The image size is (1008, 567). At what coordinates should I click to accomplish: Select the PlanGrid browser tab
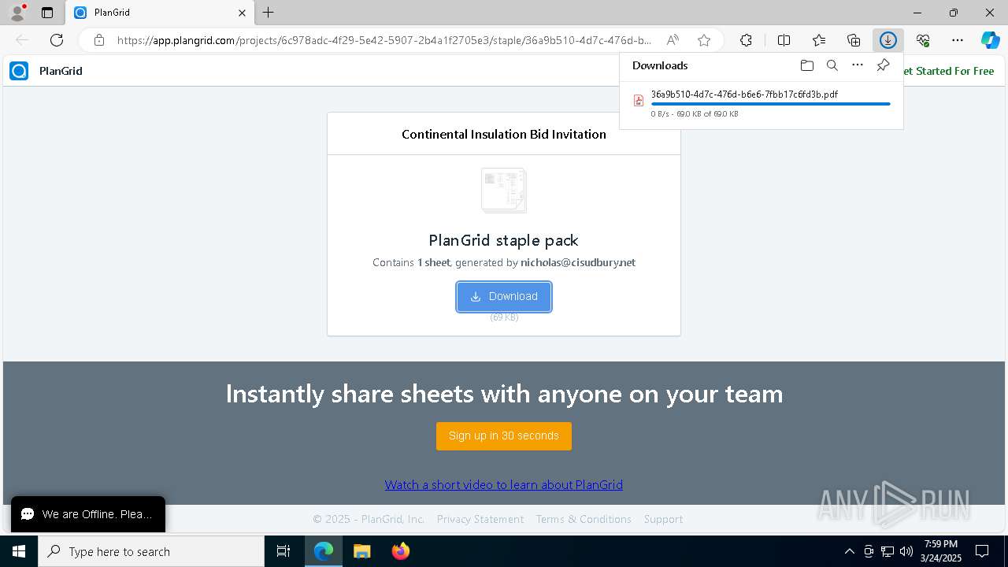pos(160,13)
